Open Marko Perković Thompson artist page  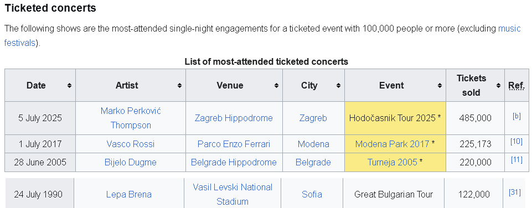pos(131,118)
